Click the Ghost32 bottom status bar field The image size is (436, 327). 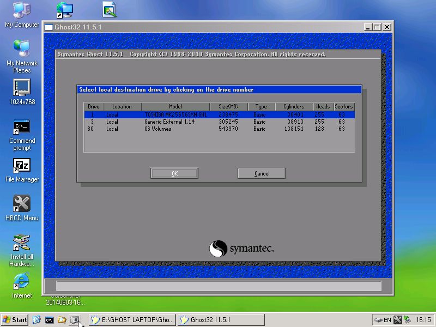(219, 286)
